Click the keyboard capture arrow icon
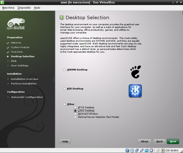183x153 pixels. click(163, 150)
